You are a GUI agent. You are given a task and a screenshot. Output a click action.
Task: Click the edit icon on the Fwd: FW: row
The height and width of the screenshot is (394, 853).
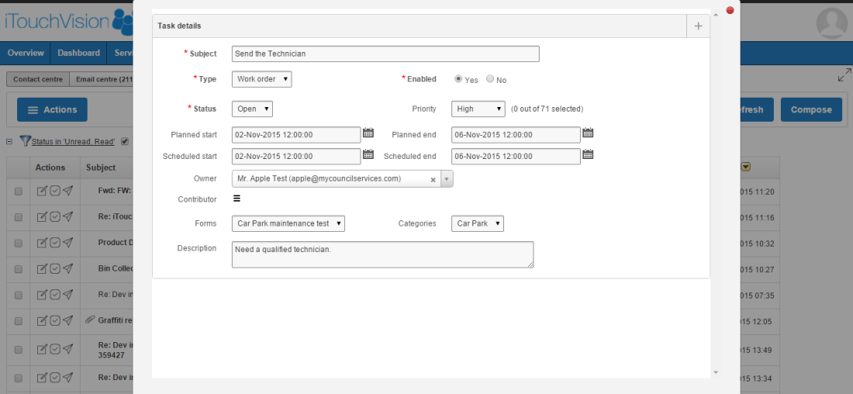[x=42, y=191]
